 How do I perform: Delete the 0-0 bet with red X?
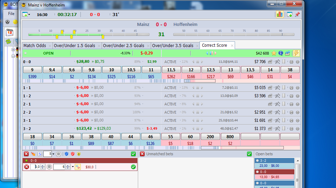pyautogui.click(x=27, y=167)
